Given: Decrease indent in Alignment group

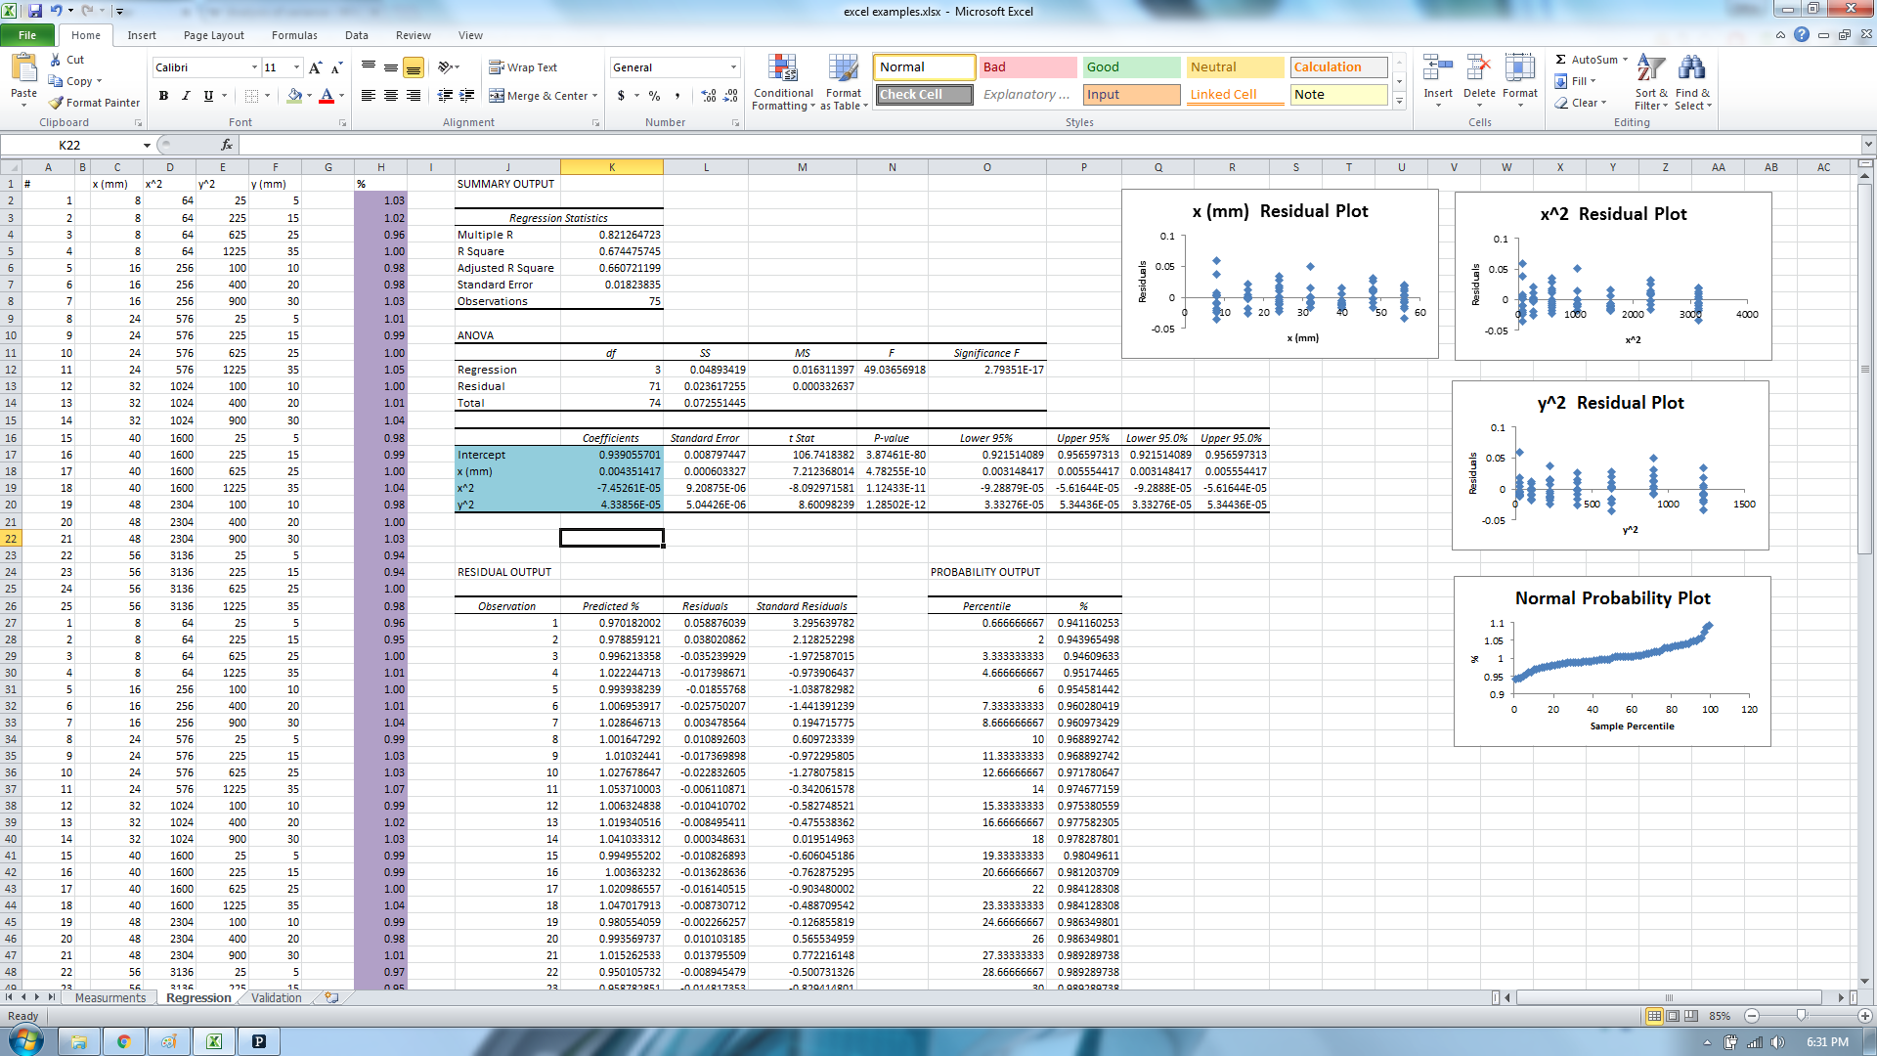Looking at the screenshot, I should click(445, 96).
